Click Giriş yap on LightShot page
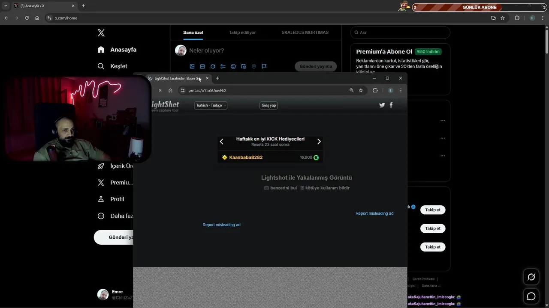This screenshot has height=308, width=549. tap(268, 105)
